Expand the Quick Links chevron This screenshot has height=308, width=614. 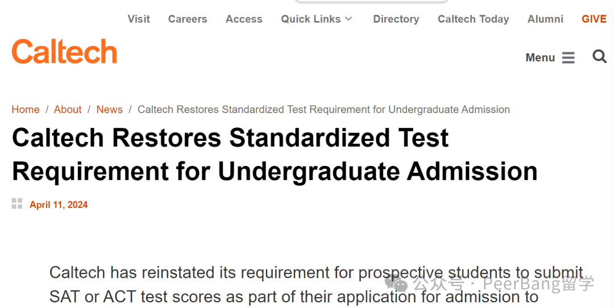pyautogui.click(x=349, y=19)
